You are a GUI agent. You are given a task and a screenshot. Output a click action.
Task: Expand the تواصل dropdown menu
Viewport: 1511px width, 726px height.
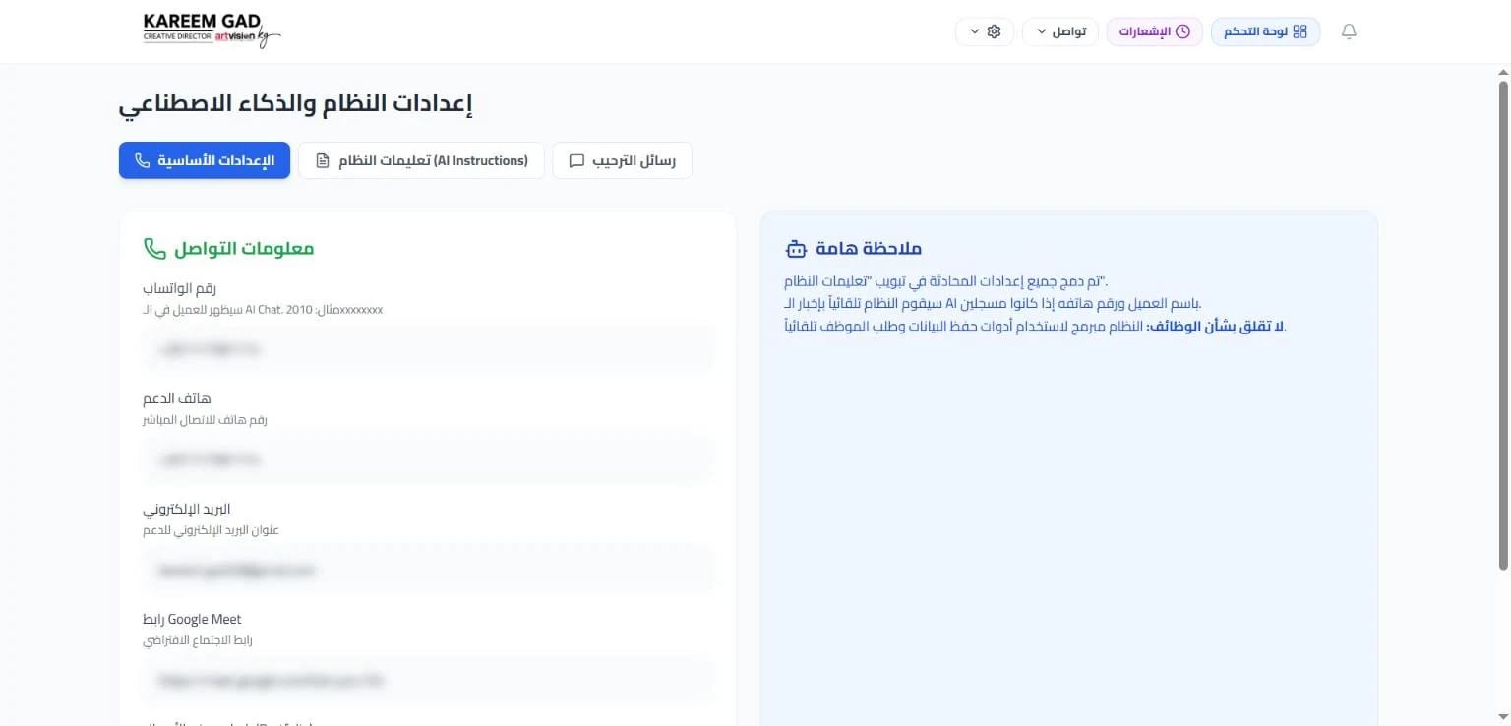pyautogui.click(x=1060, y=31)
